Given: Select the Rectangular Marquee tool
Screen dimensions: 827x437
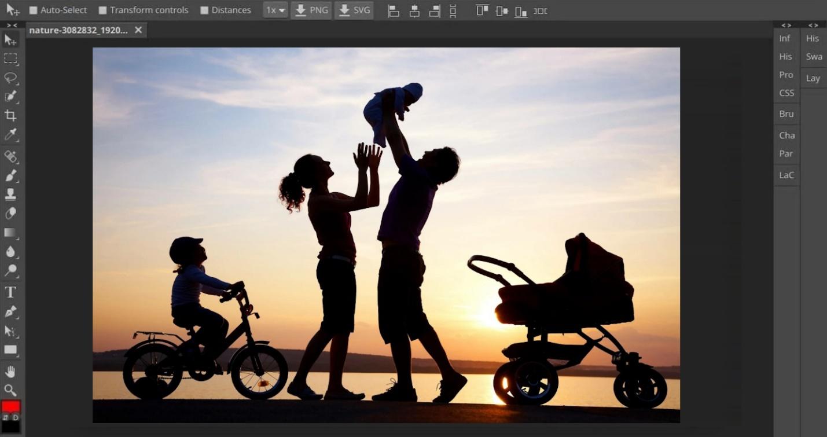Looking at the screenshot, I should [x=10, y=58].
